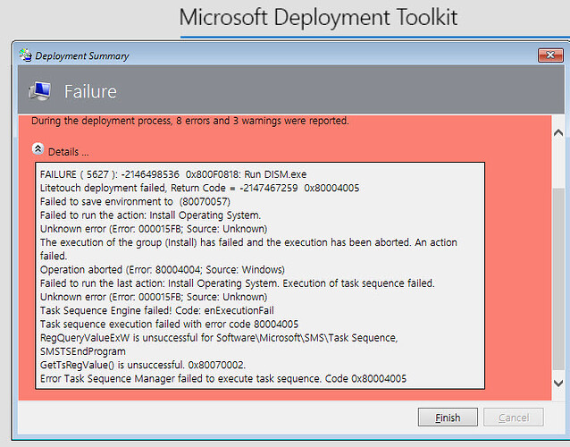Click the 'Operation aborted' error line
The width and height of the screenshot is (570, 447).
[162, 269]
